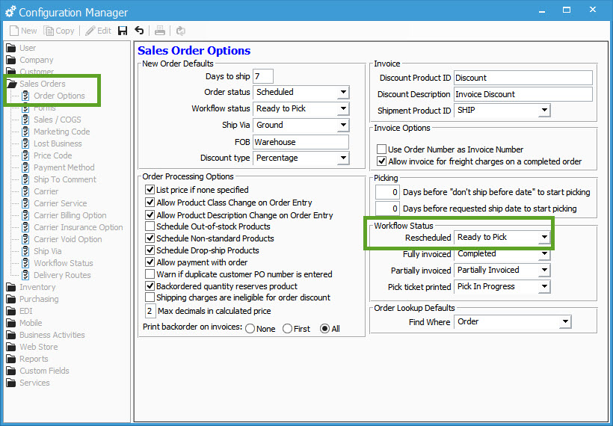Select the Sales Orders folder
The height and width of the screenshot is (426, 613).
click(37, 84)
